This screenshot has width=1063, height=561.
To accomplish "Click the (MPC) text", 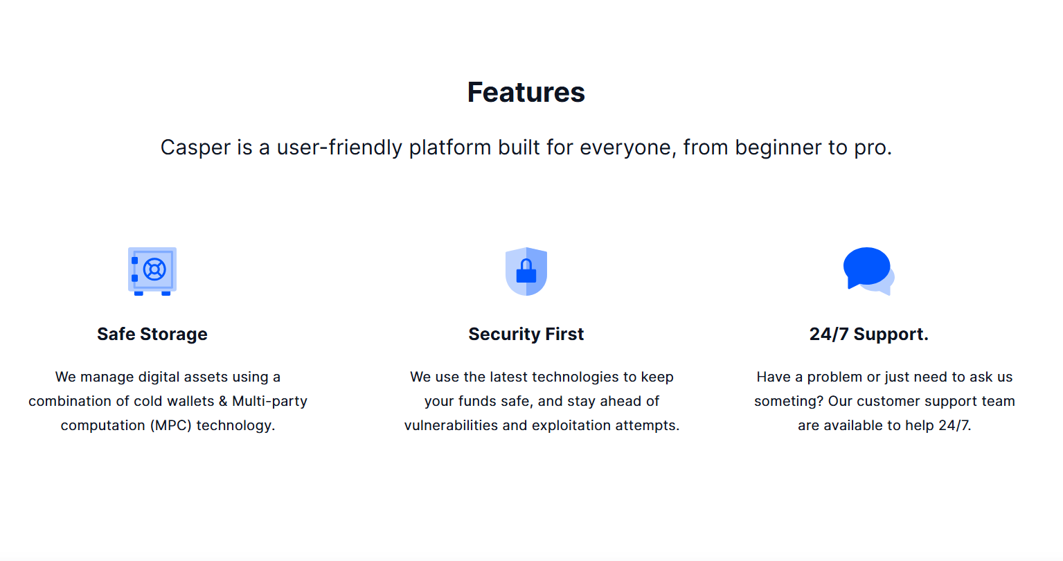I will click(x=171, y=425).
